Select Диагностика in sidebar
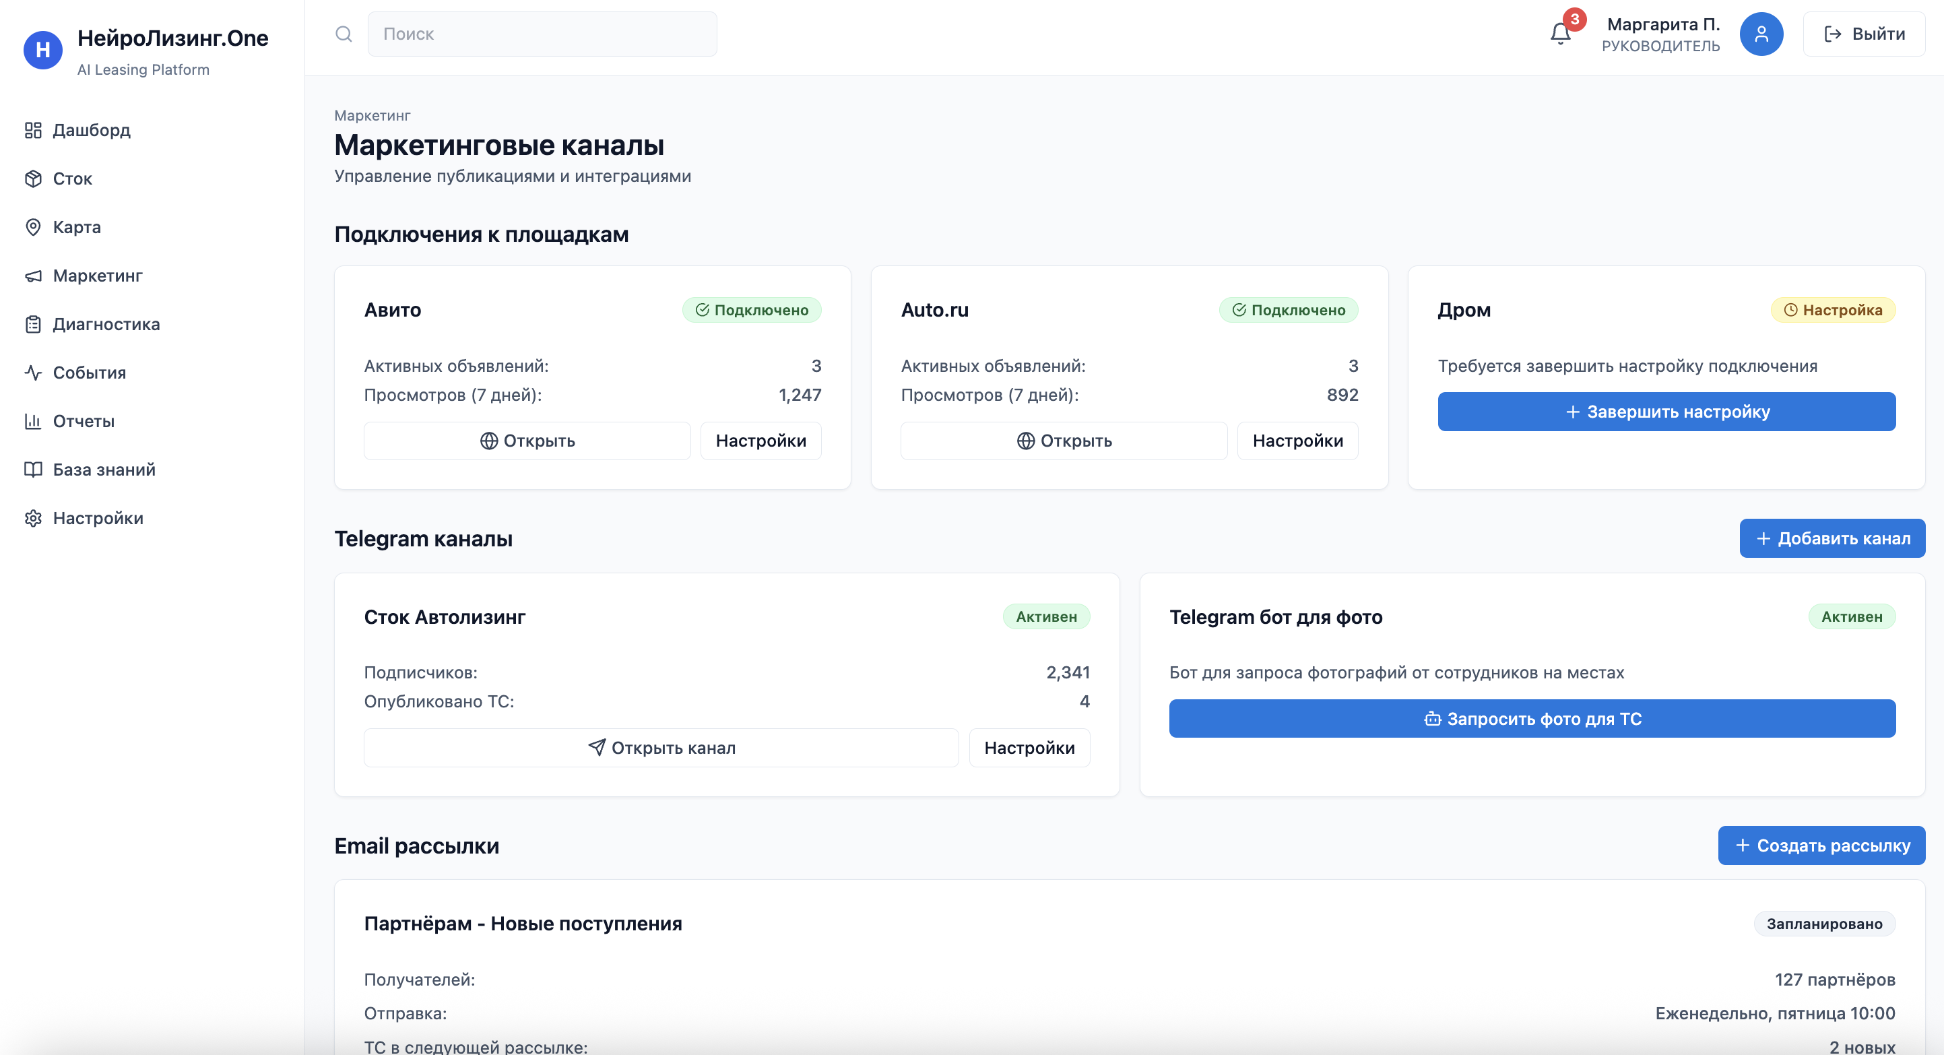The width and height of the screenshot is (1944, 1055). [106, 325]
